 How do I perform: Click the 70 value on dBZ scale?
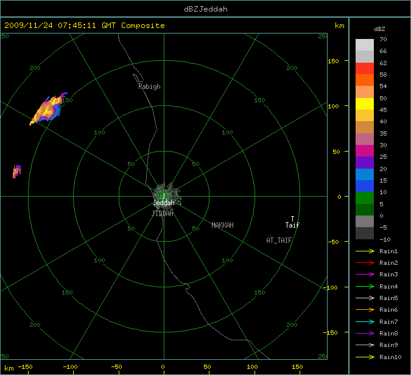[x=383, y=40]
